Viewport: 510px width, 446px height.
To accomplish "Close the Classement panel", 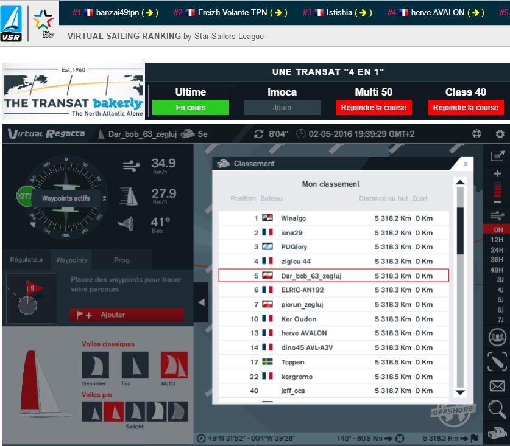I will point(466,164).
